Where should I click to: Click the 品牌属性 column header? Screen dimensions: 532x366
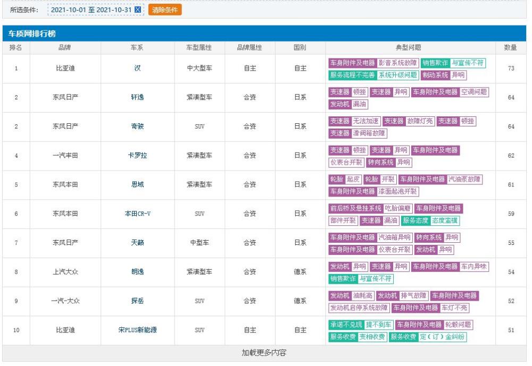[250, 47]
